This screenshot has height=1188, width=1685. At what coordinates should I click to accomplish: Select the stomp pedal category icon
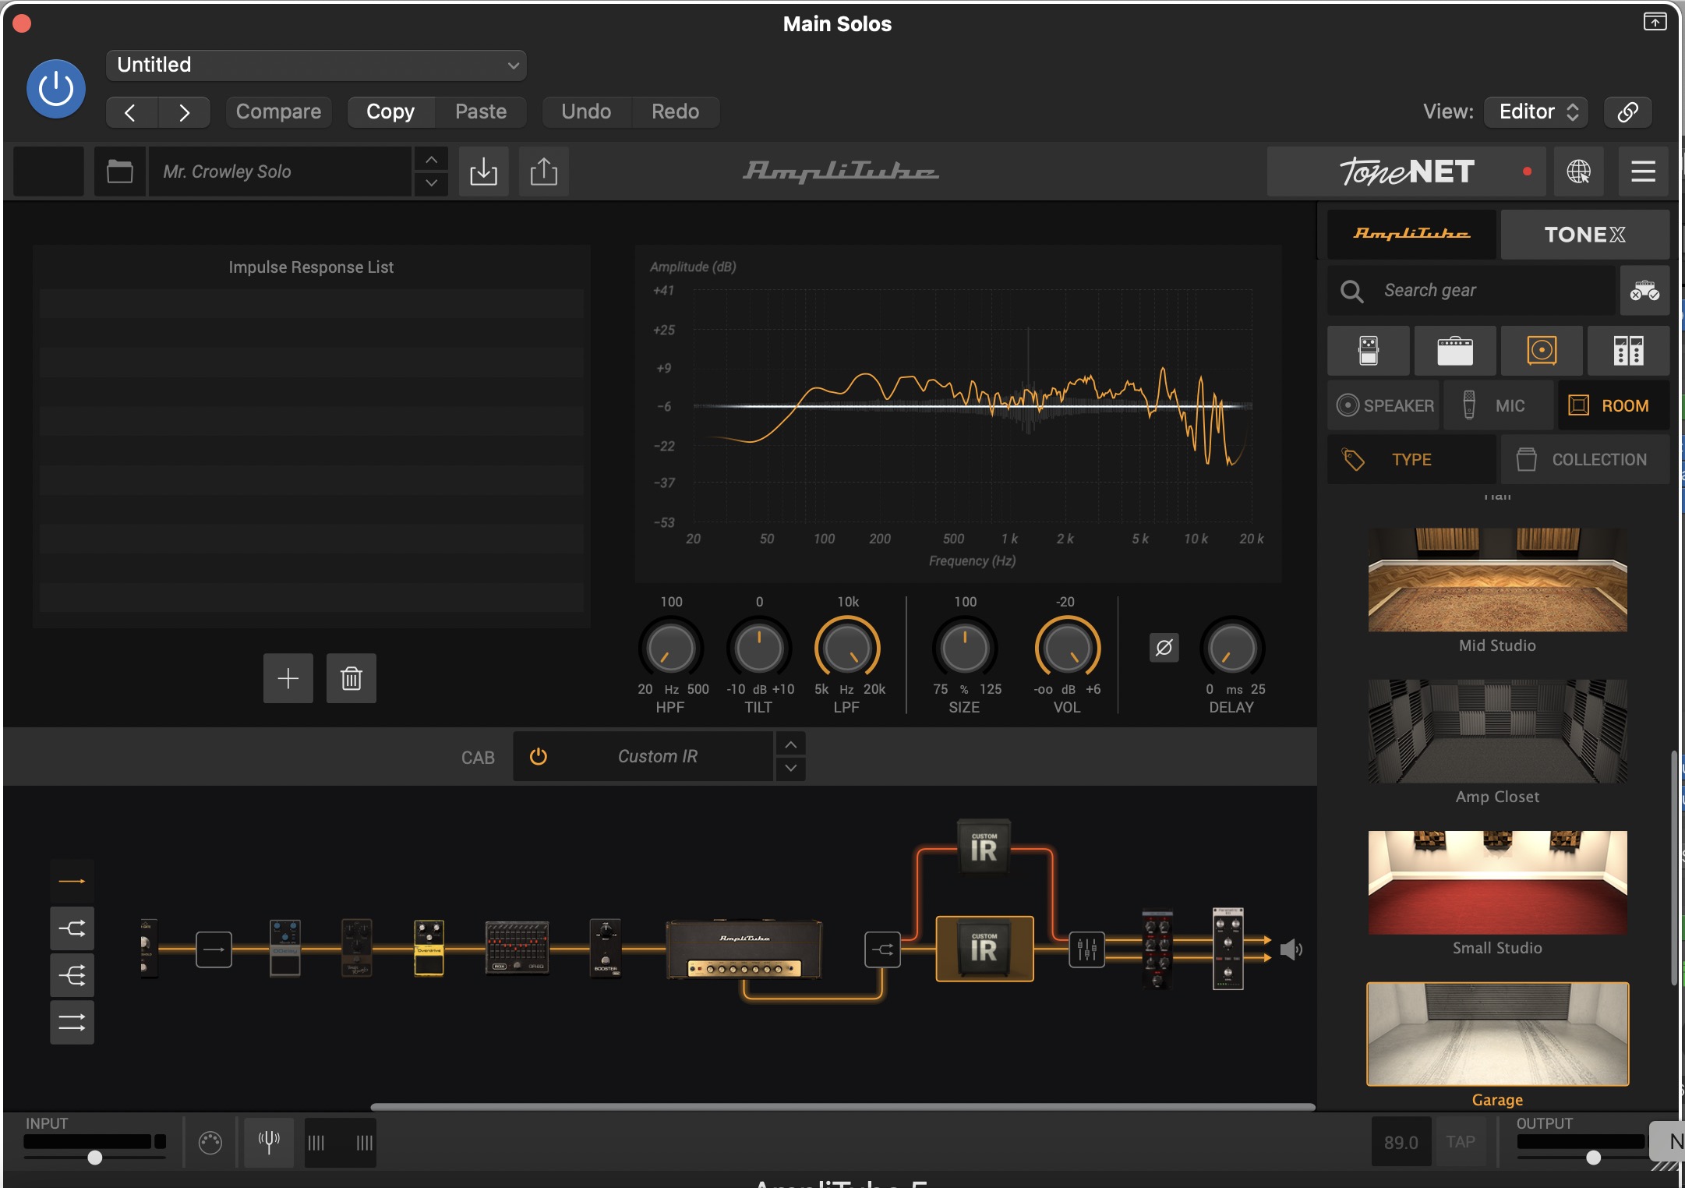click(x=1369, y=351)
